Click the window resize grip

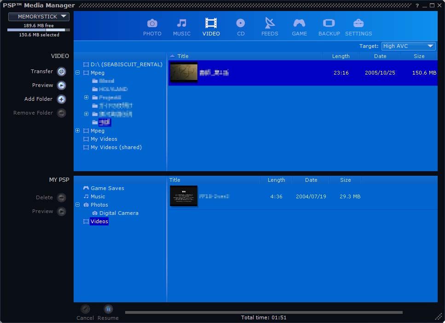(439, 317)
